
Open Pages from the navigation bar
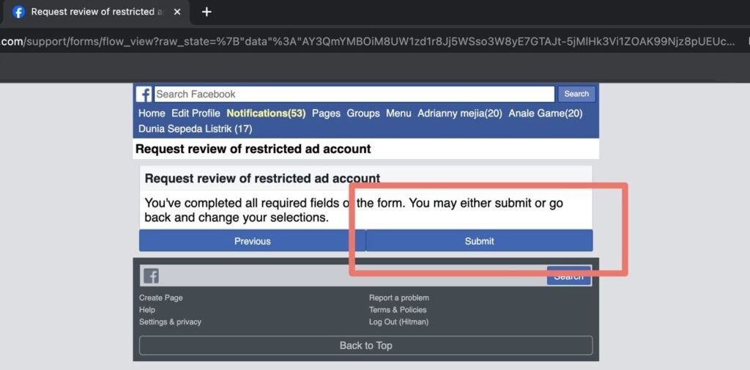coord(326,114)
